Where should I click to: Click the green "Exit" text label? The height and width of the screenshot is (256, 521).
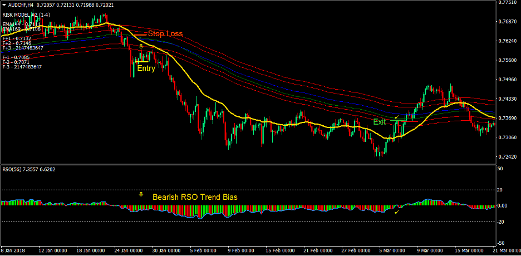380,122
